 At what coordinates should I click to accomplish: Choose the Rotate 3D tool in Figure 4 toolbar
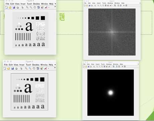coord(38,7)
